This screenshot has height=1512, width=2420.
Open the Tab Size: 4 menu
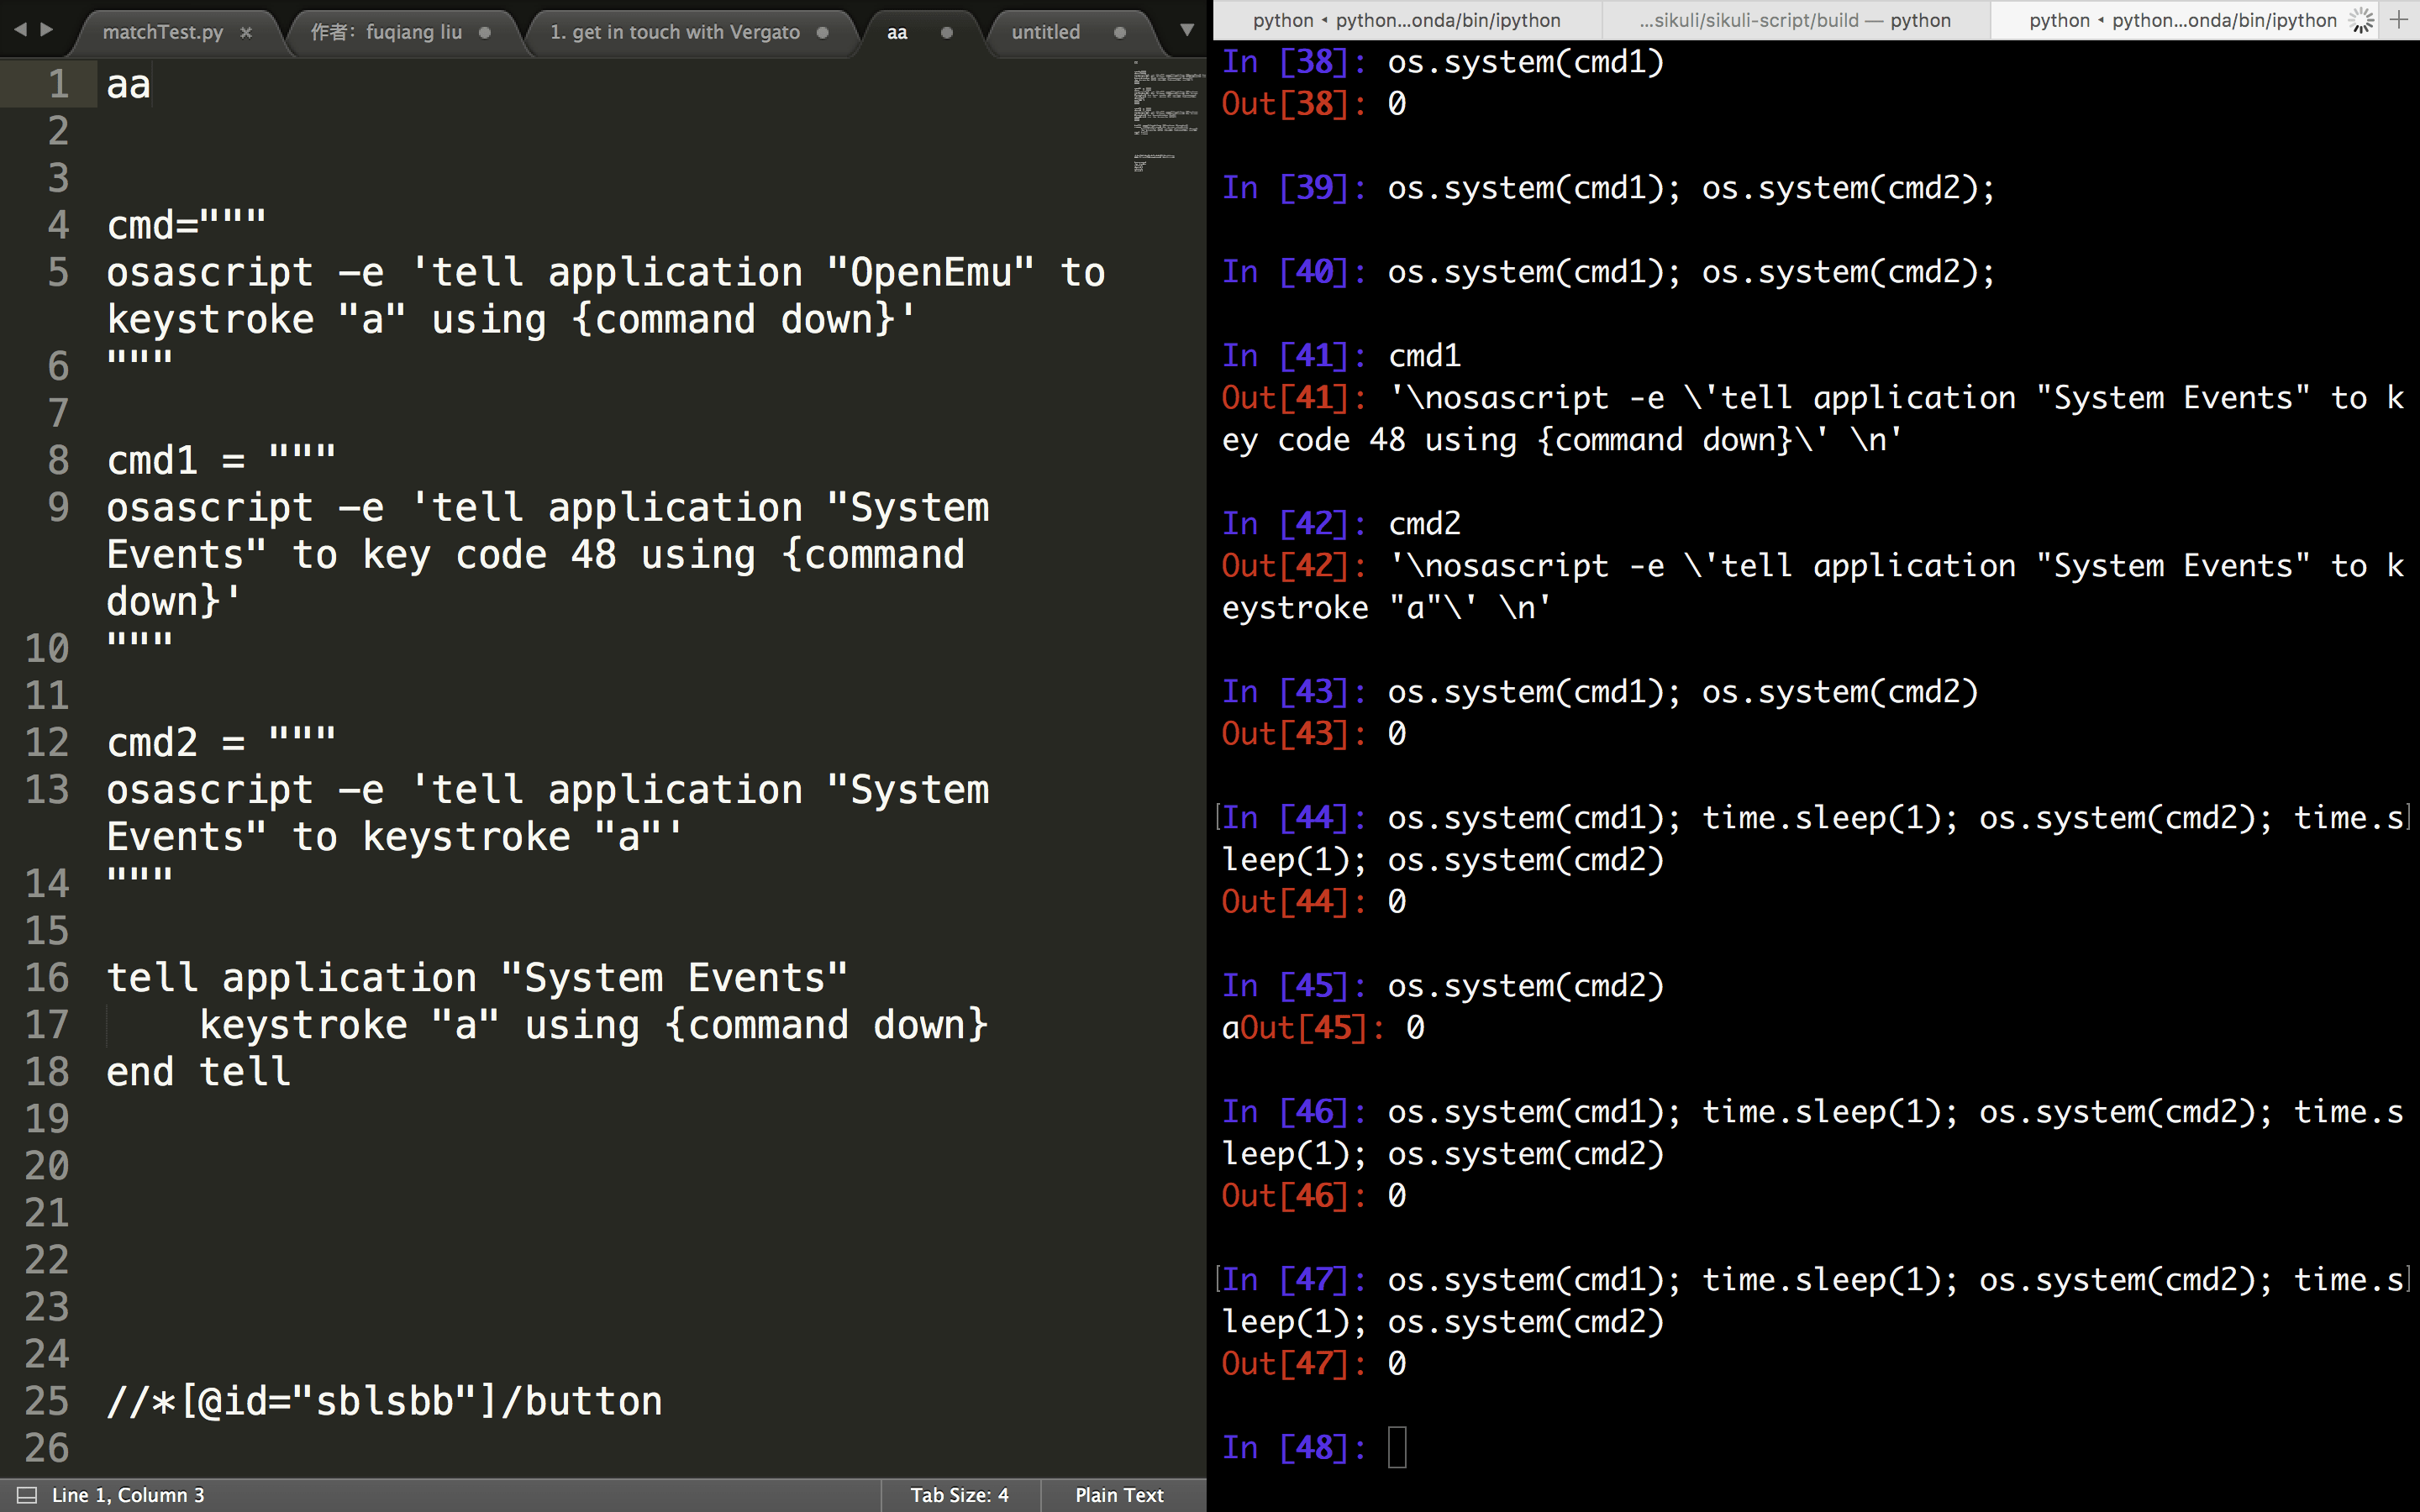[x=959, y=1495]
